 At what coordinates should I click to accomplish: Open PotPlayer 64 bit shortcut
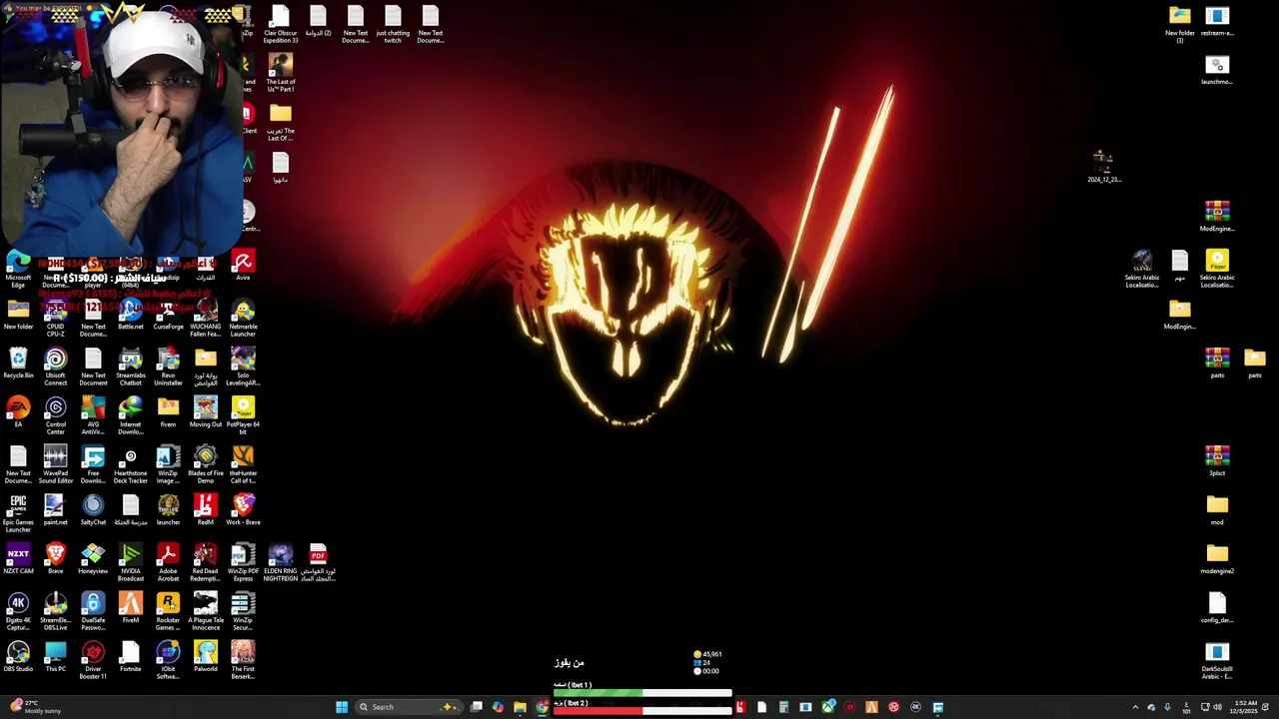point(243,415)
